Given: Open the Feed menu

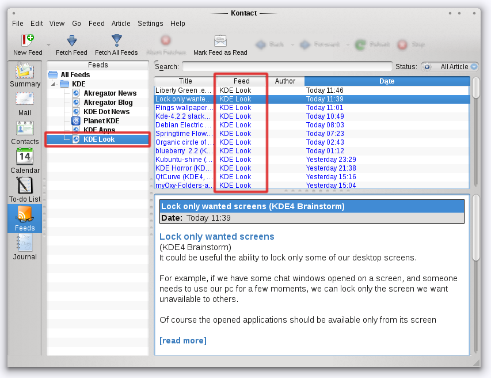Looking at the screenshot, I should (97, 24).
